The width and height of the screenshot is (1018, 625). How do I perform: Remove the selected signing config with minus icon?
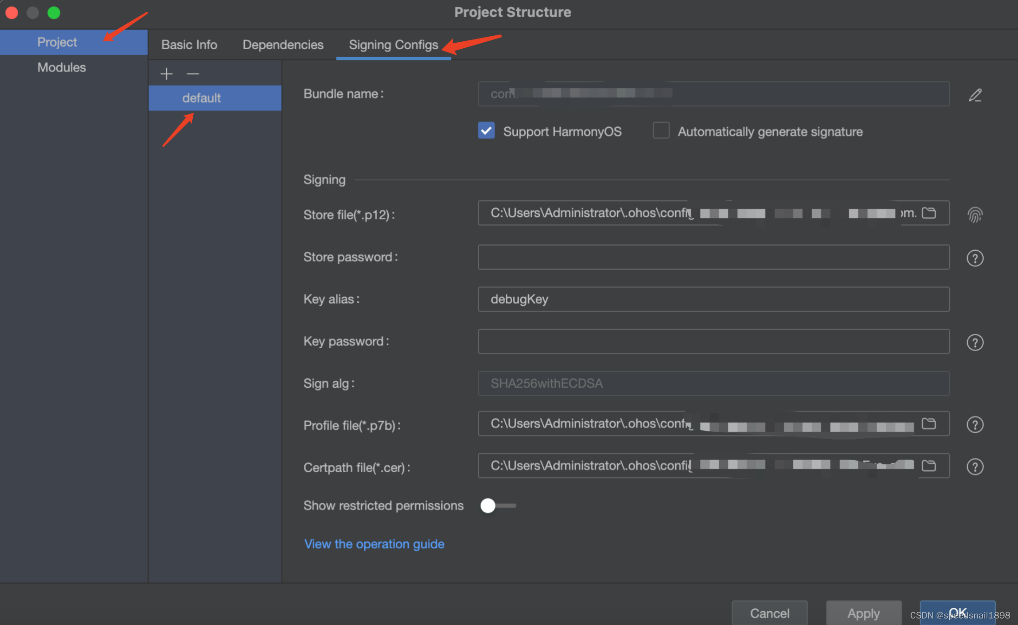click(193, 73)
